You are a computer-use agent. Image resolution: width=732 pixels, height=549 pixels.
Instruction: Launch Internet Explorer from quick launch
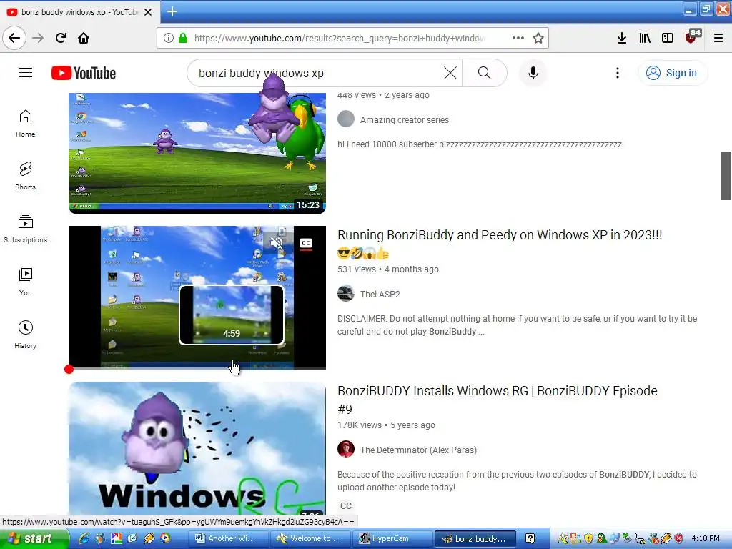84,538
